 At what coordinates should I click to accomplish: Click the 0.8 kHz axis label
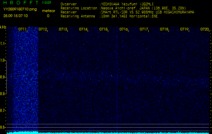point(2,94)
